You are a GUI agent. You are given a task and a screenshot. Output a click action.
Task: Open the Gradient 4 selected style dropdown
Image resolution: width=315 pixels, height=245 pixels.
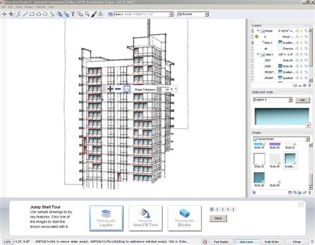(290, 100)
